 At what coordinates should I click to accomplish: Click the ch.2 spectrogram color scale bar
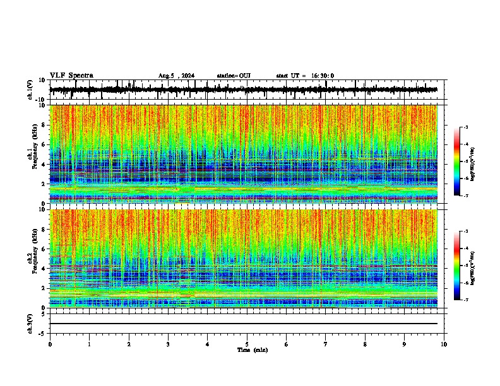click(457, 266)
